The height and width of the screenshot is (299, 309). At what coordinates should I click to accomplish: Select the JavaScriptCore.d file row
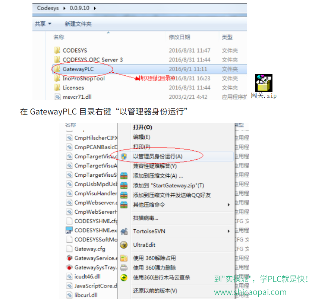point(92,286)
